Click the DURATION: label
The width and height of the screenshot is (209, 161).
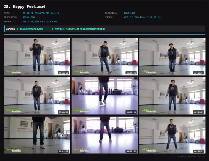[x=111, y=13]
